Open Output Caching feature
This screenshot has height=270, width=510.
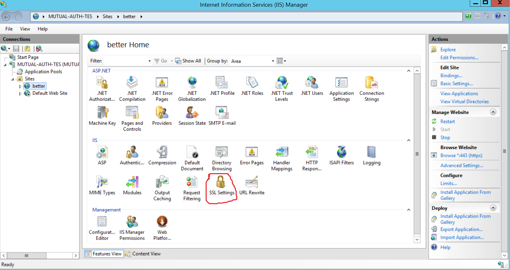click(x=162, y=189)
